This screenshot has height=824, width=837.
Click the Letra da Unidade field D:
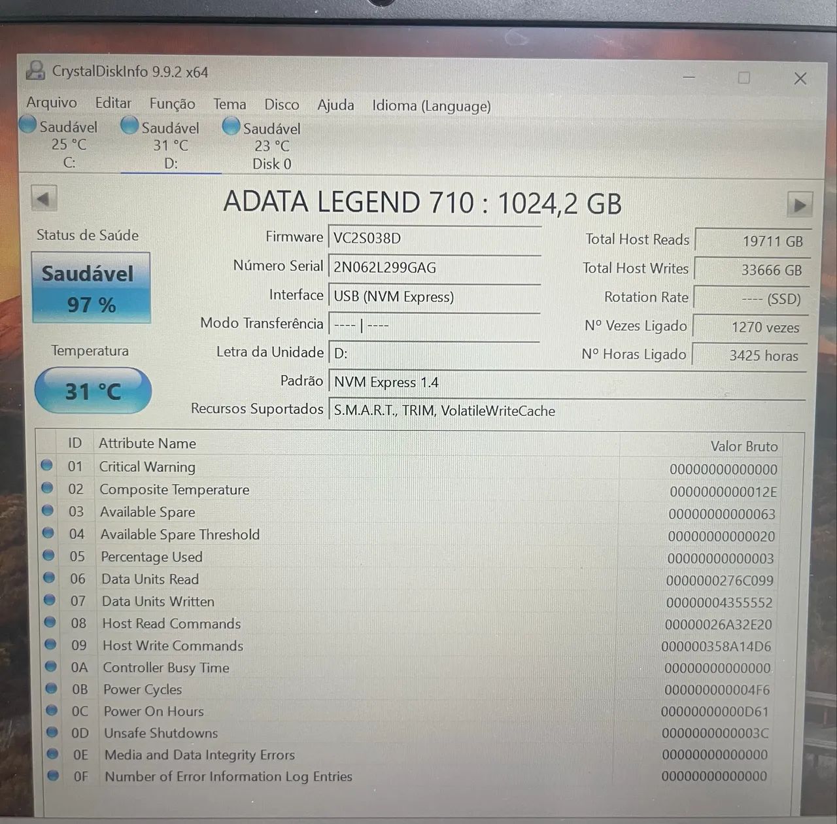pyautogui.click(x=434, y=353)
